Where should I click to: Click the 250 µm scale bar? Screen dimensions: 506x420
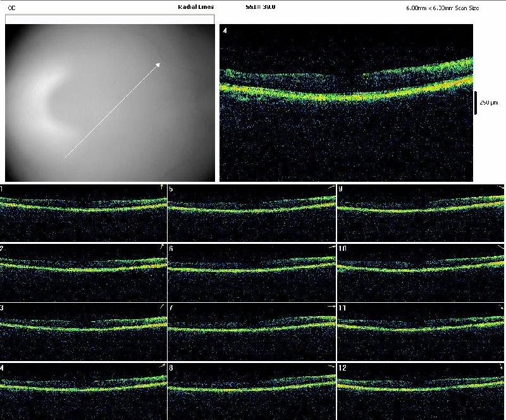coord(476,103)
